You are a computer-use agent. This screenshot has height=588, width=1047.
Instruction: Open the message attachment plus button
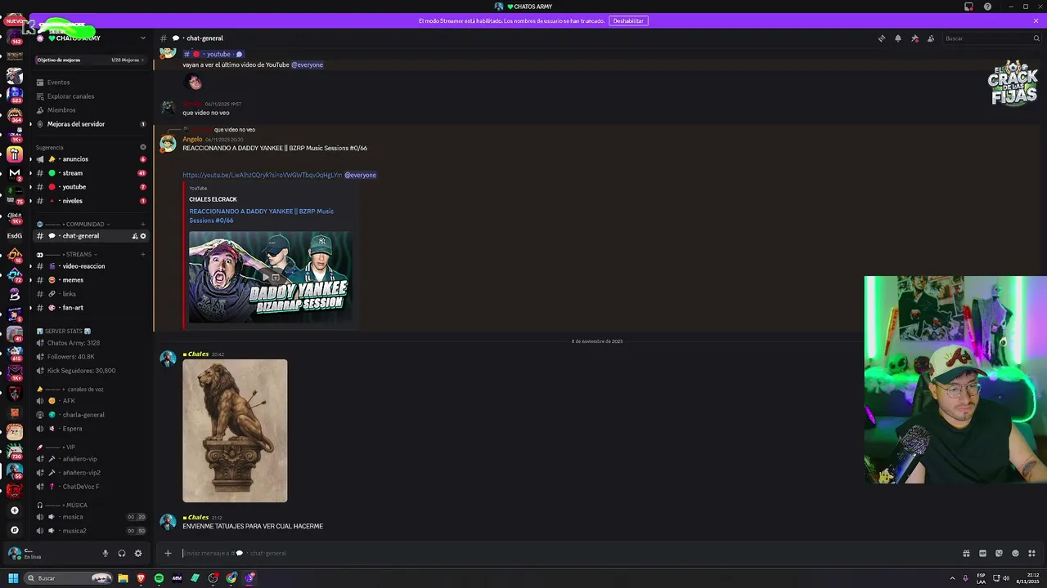[x=168, y=553]
